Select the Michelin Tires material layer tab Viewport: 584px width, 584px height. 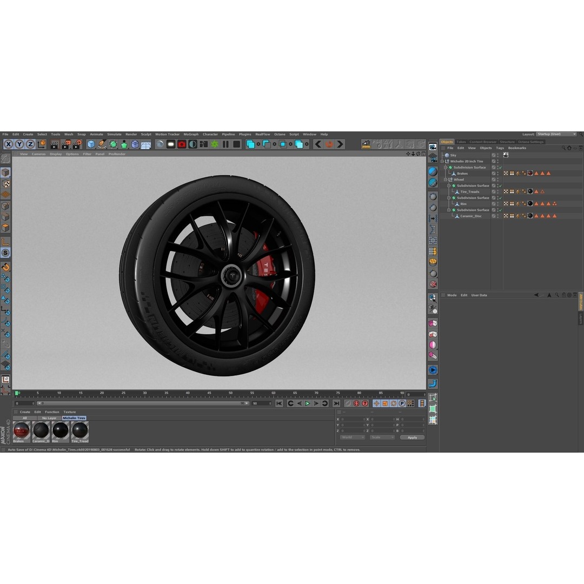pyautogui.click(x=74, y=418)
